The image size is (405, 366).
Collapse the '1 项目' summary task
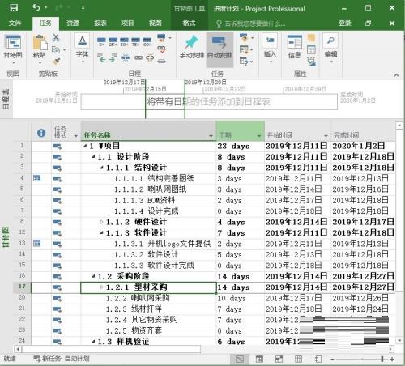pos(85,147)
